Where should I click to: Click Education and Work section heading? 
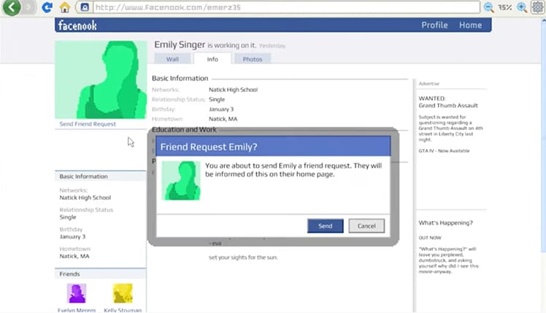(184, 130)
